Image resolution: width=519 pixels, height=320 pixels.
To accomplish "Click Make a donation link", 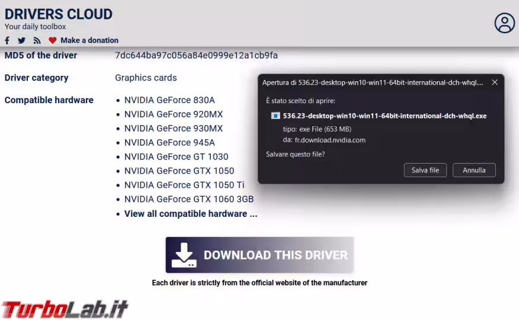I will point(89,40).
